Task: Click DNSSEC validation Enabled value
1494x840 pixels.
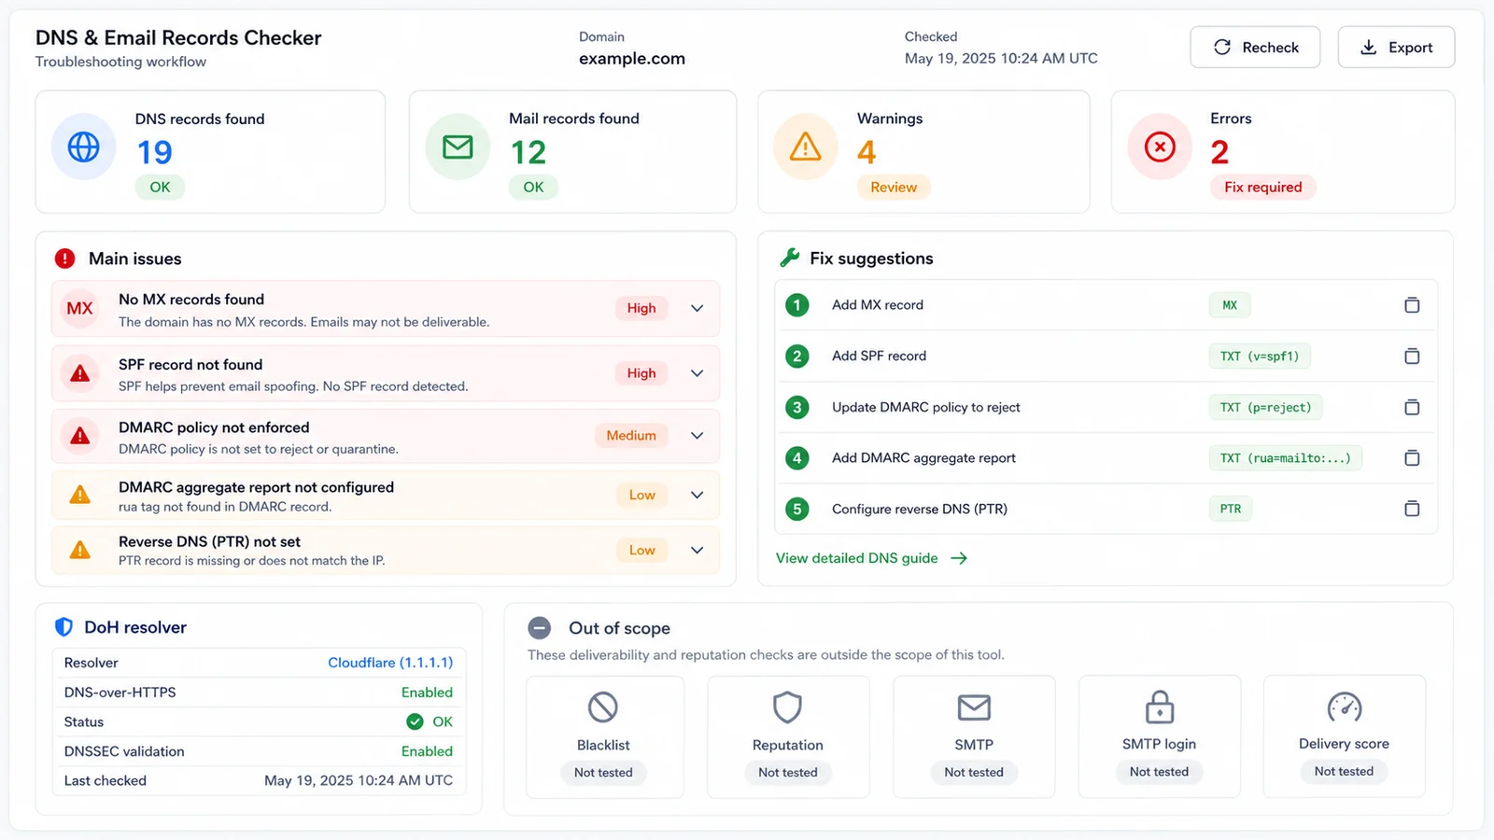Action: click(427, 751)
